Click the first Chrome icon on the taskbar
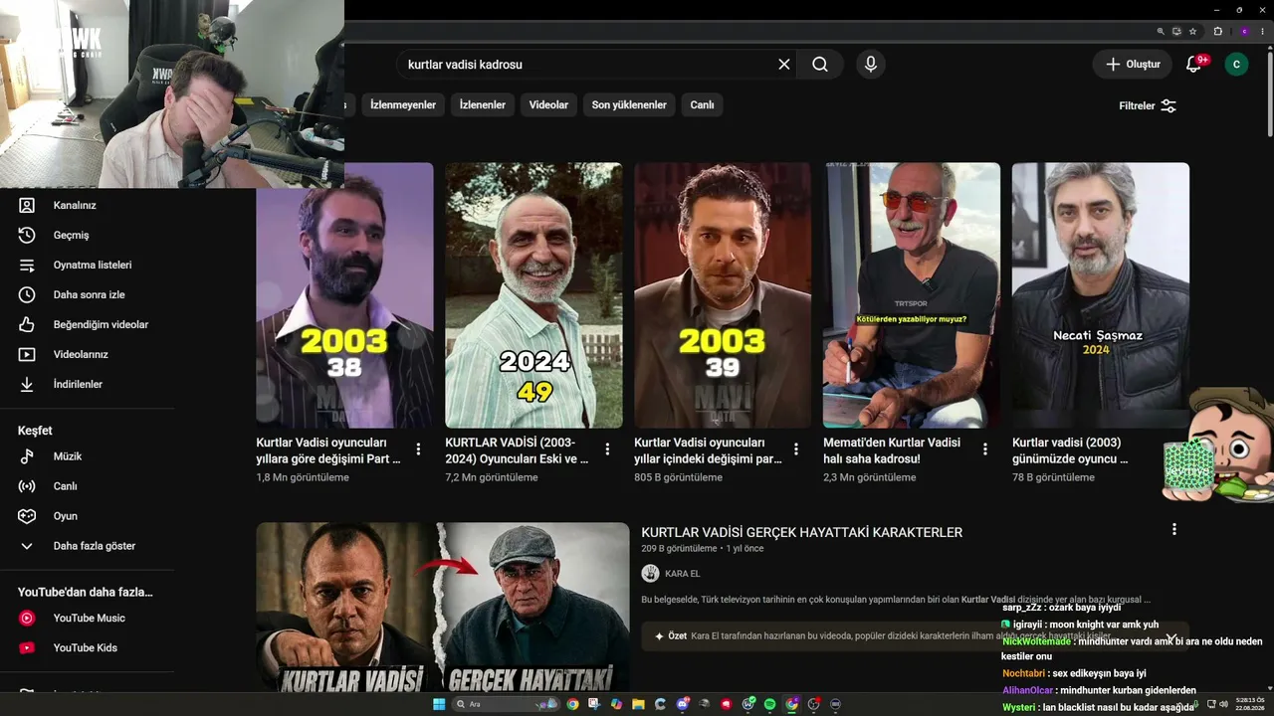 point(572,704)
